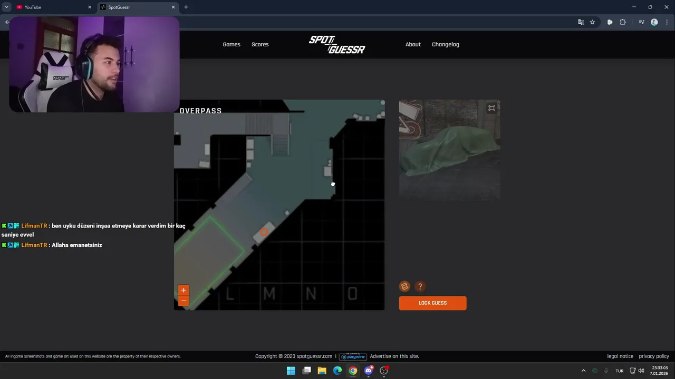Zoom out the Overpass map
Image resolution: width=675 pixels, height=379 pixels.
click(184, 301)
